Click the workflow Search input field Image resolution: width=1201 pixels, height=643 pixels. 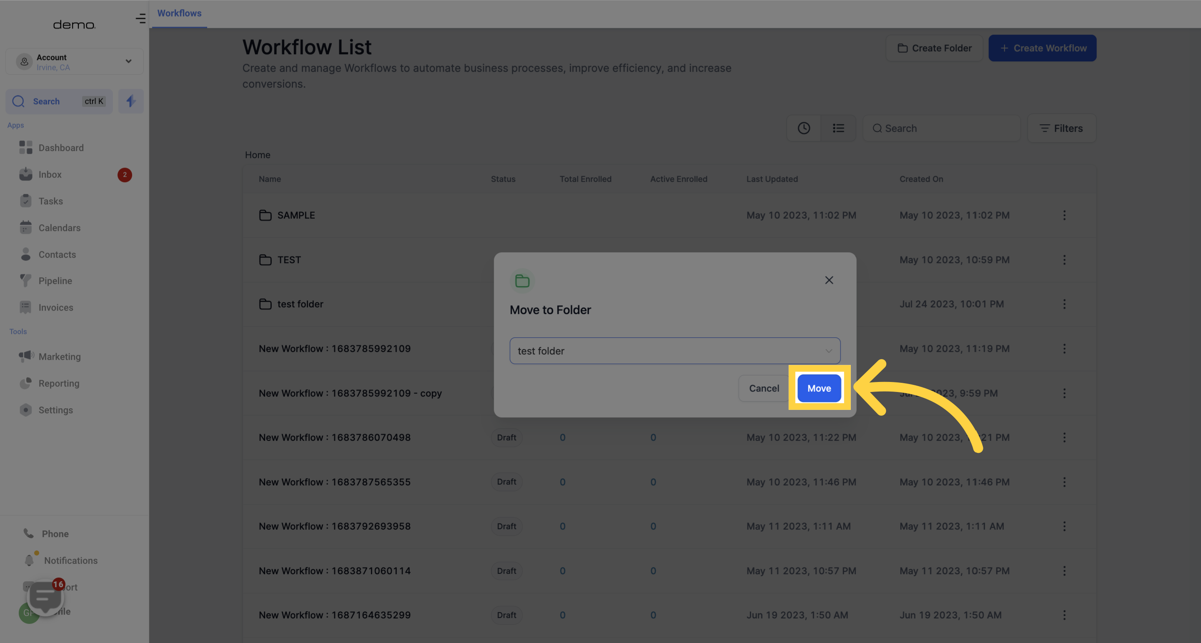[x=941, y=128]
